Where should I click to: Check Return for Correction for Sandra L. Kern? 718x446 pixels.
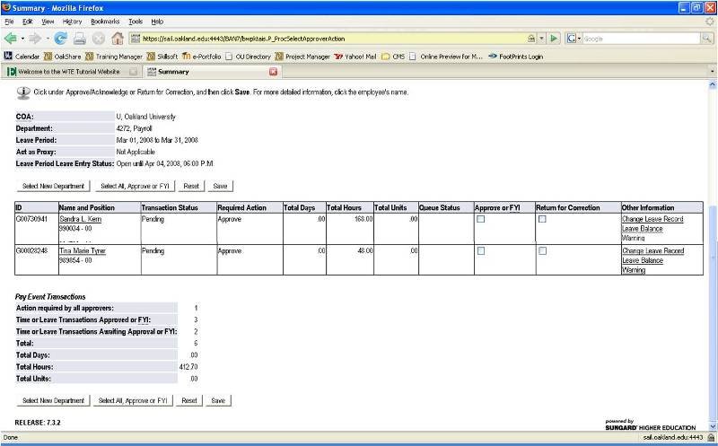click(x=542, y=220)
